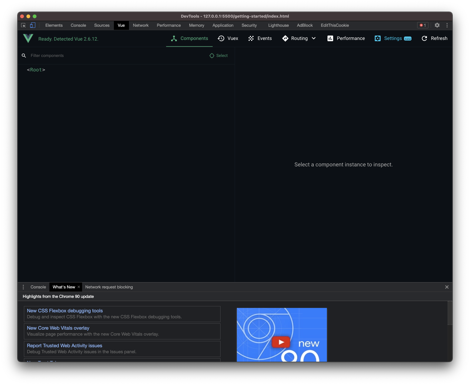The image size is (470, 385).
Task: Click the Vuex history clock icon
Action: [x=221, y=38]
